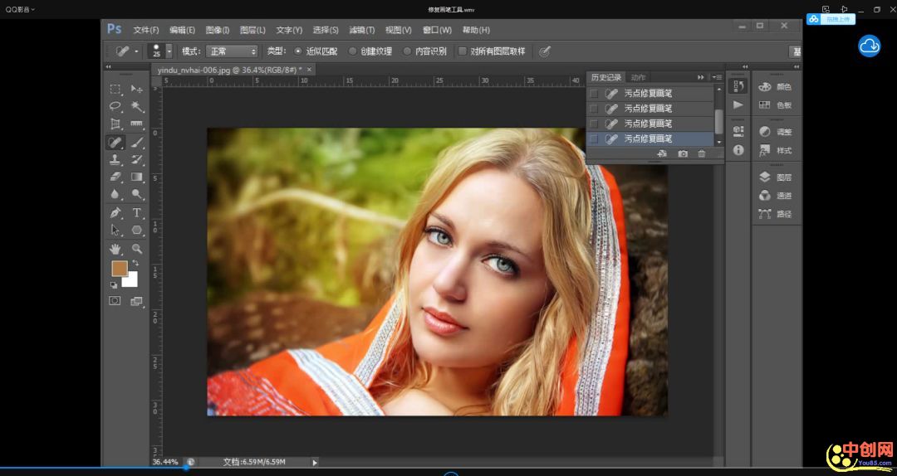Open the 模式 blend mode dropdown

click(231, 51)
